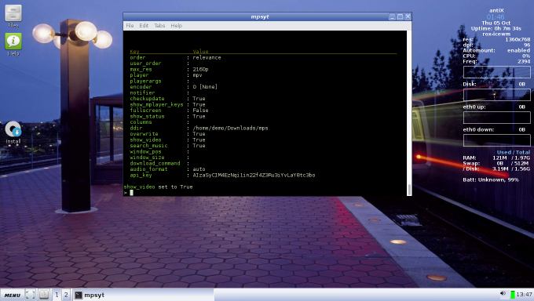This screenshot has width=534, height=301.
Task: Click the 'user_order' key row
Action: (x=159, y=63)
